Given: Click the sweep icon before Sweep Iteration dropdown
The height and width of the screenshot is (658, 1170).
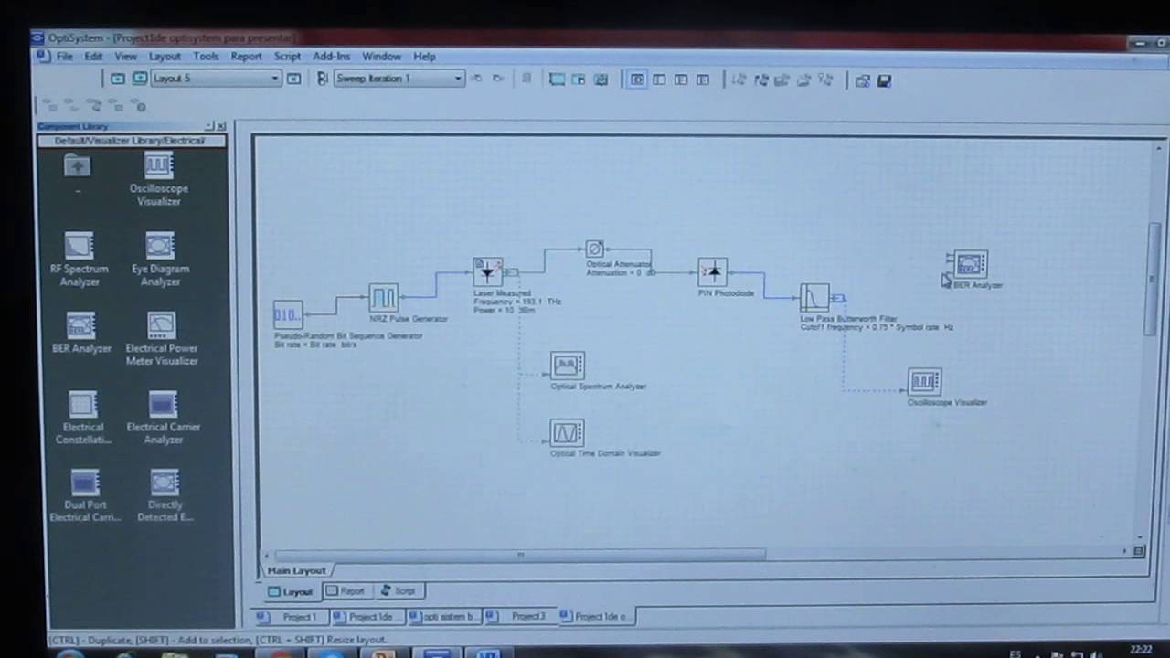Looking at the screenshot, I should [x=322, y=79].
